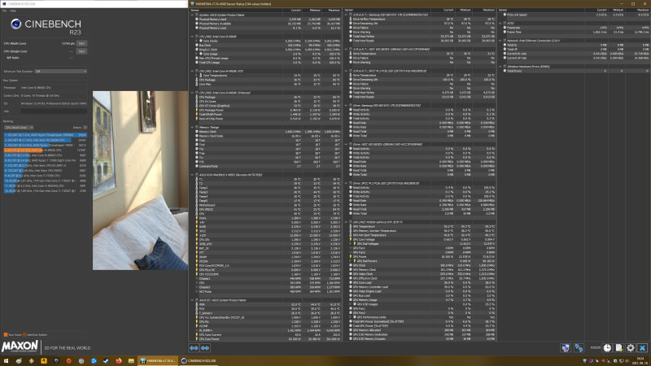651x366 pixels.
Task: Open Steam from the taskbar
Action: point(106,360)
